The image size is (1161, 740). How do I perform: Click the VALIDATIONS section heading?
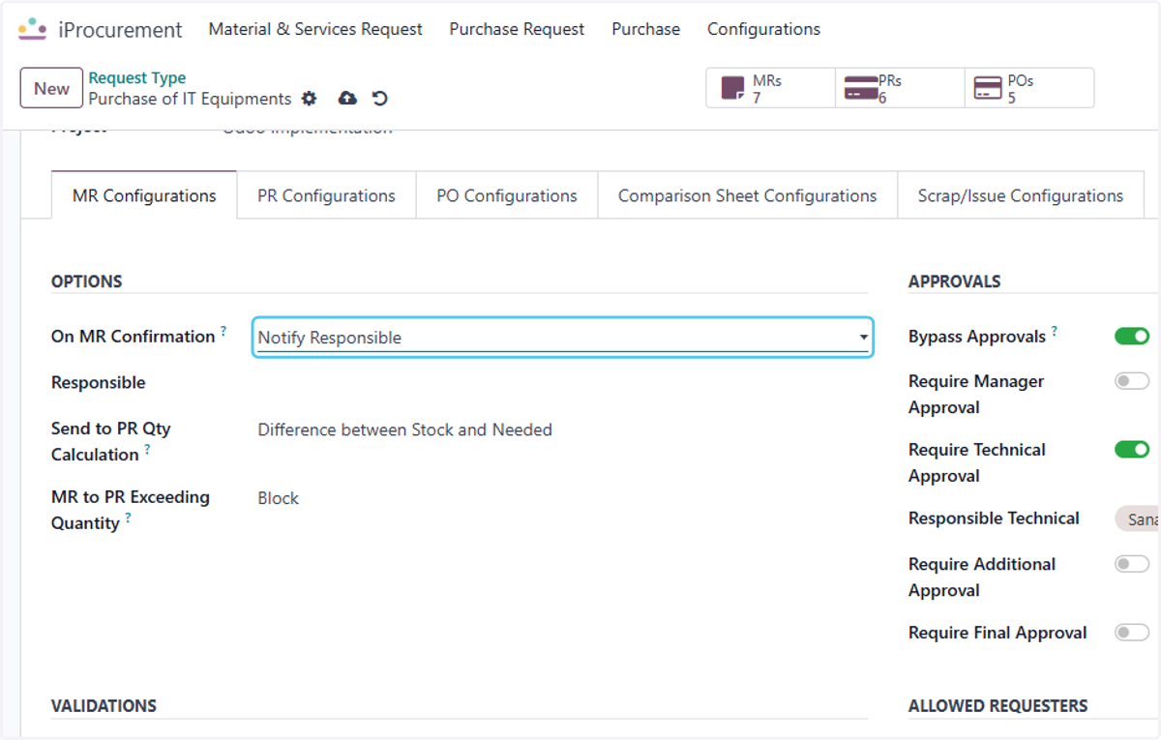click(104, 706)
